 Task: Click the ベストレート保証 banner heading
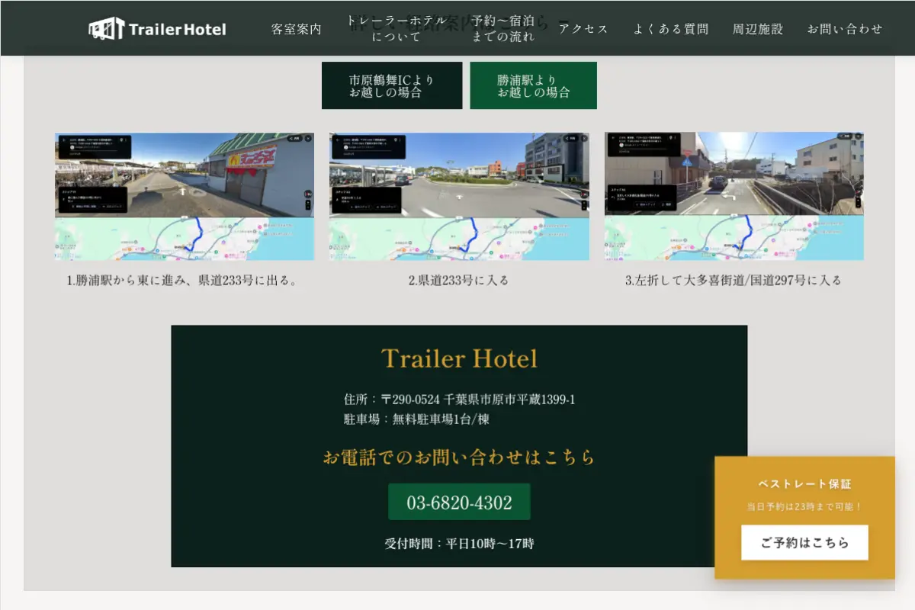click(804, 484)
